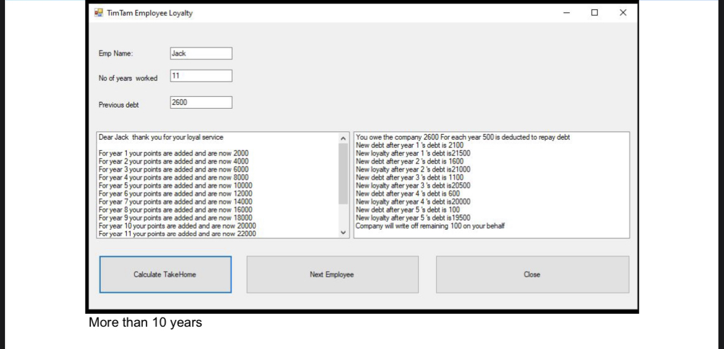Select the line 'For year 3 ... now 6000'

[x=174, y=169]
